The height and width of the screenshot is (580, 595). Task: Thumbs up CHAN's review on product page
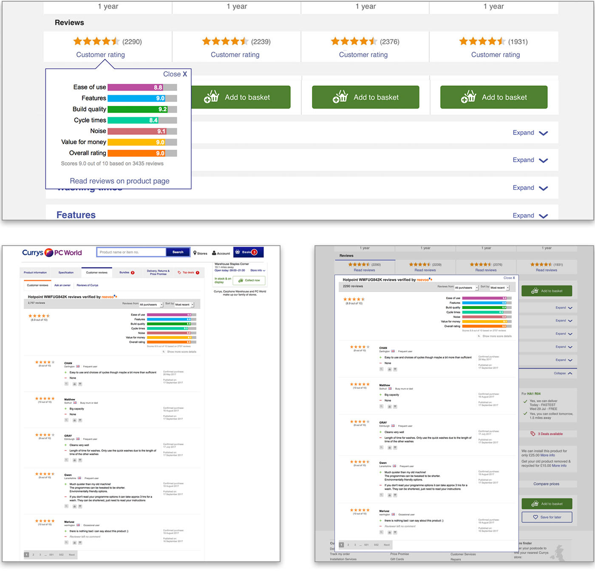[x=74, y=384]
